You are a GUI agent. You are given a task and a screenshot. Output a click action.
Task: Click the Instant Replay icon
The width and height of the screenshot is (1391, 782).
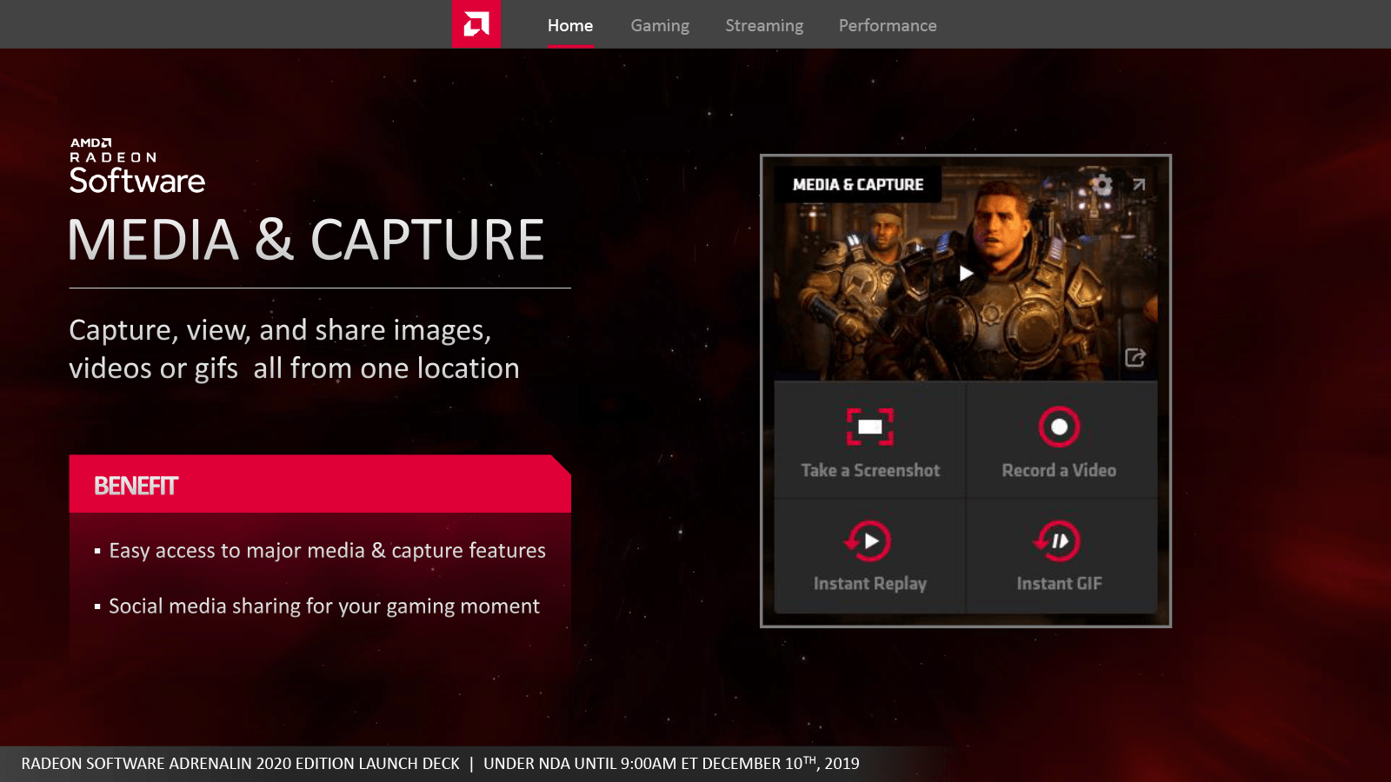click(x=869, y=541)
